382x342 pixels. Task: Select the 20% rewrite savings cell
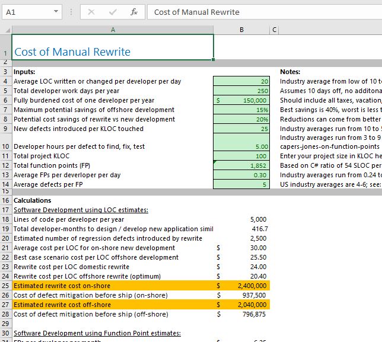(x=241, y=119)
